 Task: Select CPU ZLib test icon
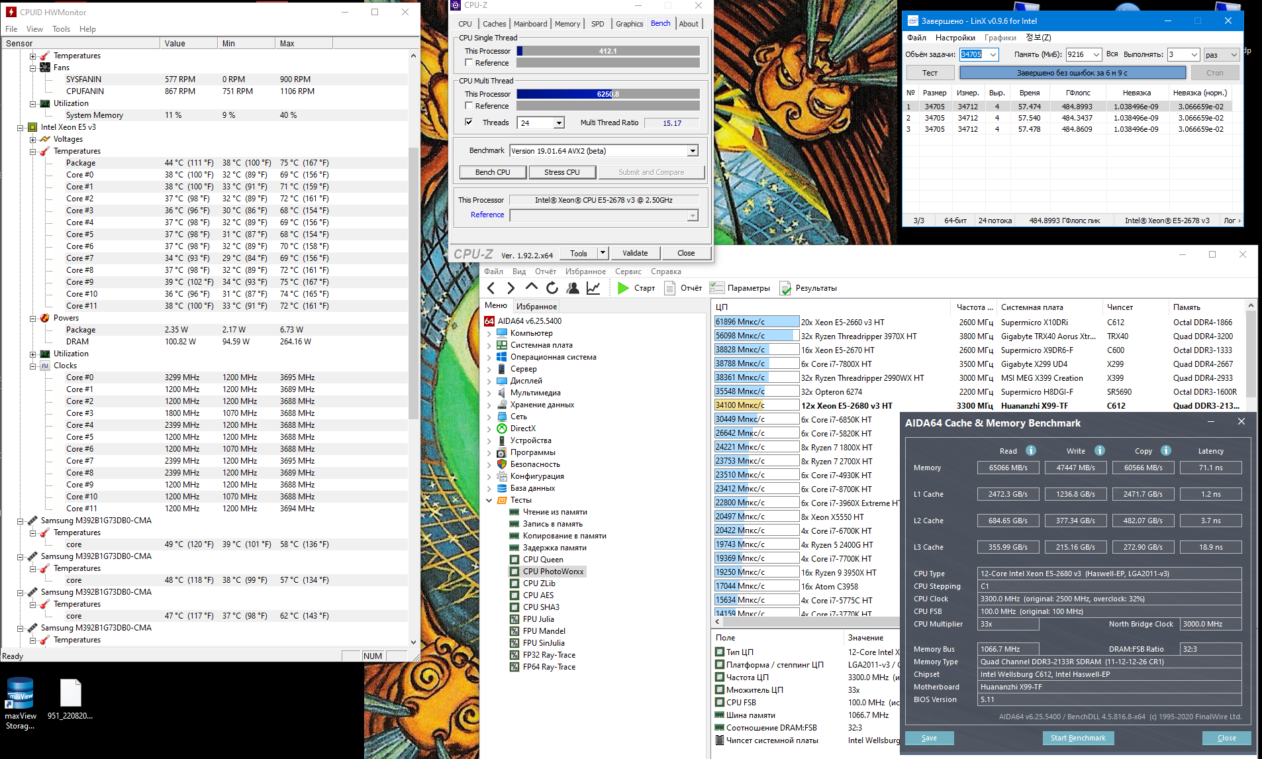514,583
